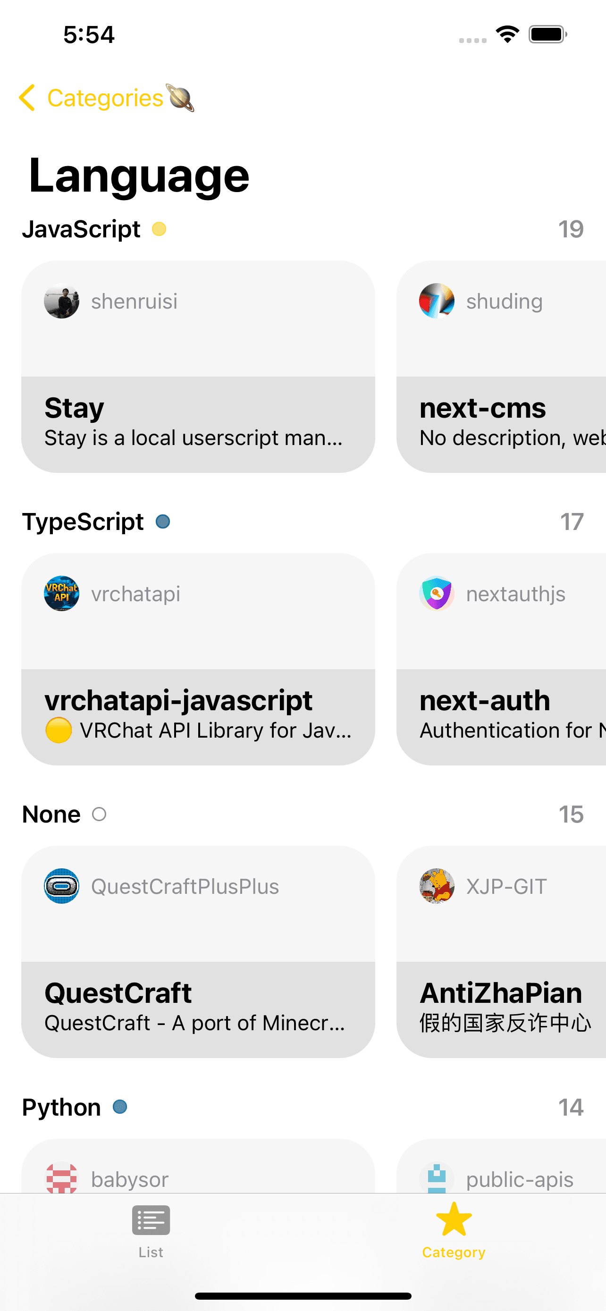This screenshot has width=606, height=1311.
Task: Tap shuding's avatar image
Action: coord(437,301)
